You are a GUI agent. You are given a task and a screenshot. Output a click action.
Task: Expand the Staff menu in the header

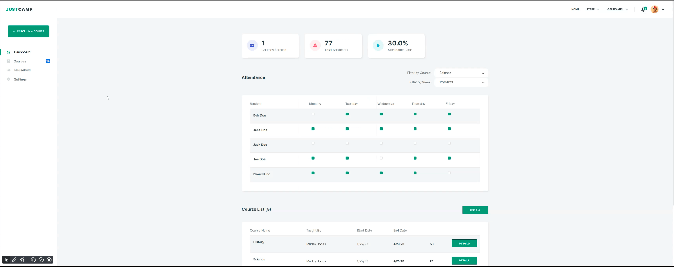coord(593,9)
